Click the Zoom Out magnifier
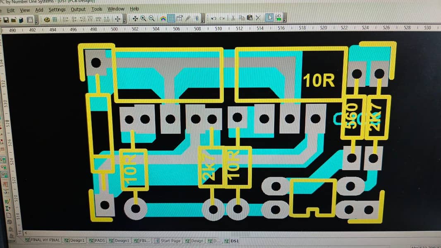The image size is (441, 248). click(151, 19)
